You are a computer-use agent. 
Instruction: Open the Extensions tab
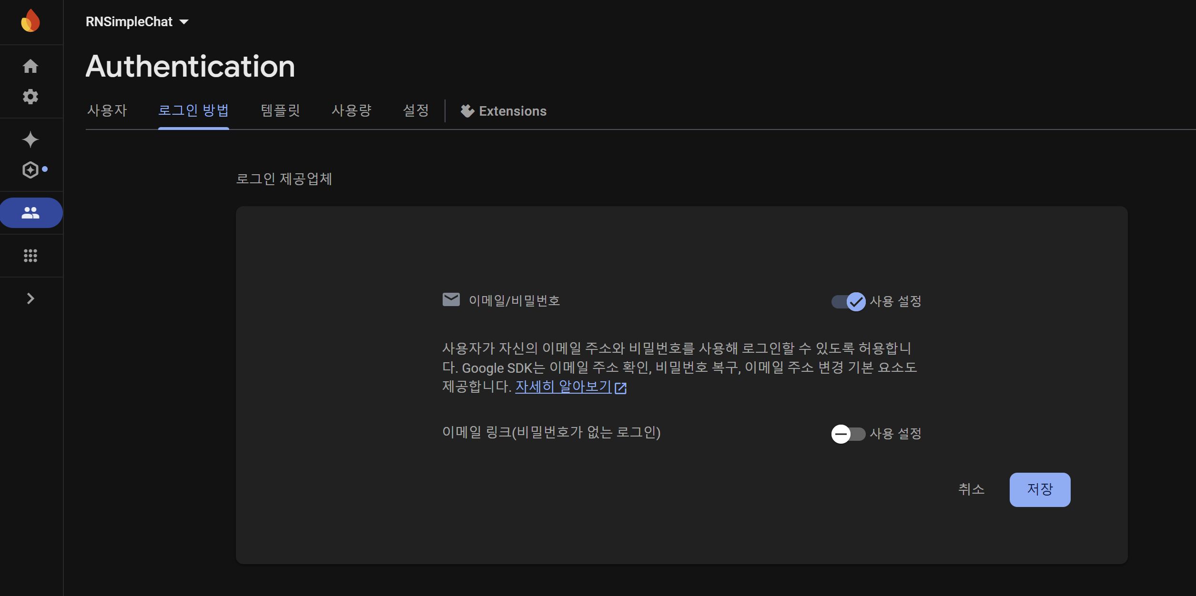pyautogui.click(x=504, y=111)
